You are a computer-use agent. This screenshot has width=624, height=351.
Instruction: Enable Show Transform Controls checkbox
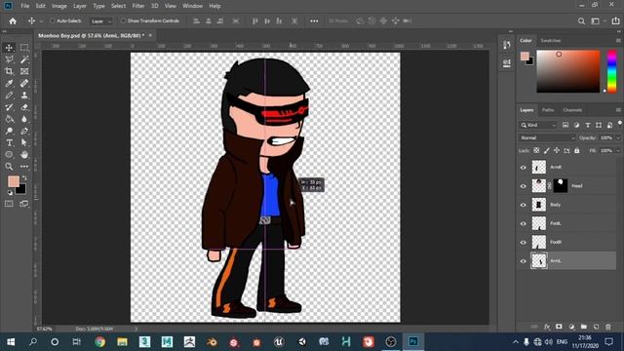tap(124, 20)
